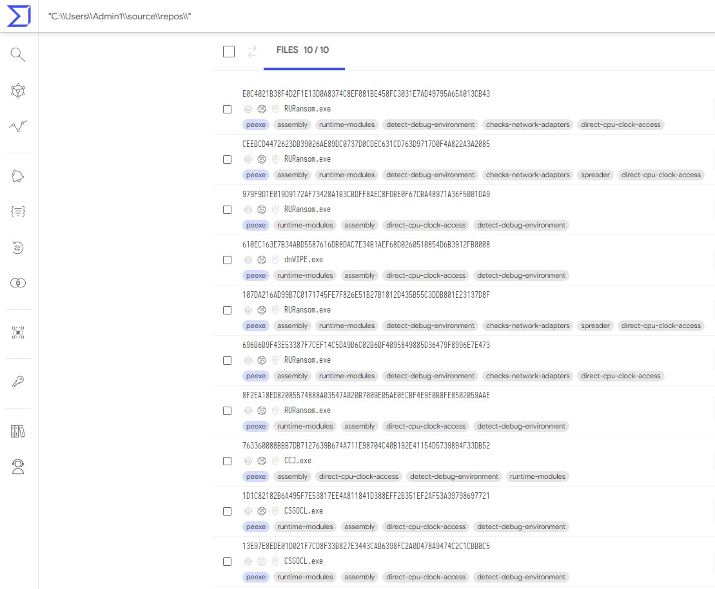Click the CCJ.exe file name

tap(298, 461)
